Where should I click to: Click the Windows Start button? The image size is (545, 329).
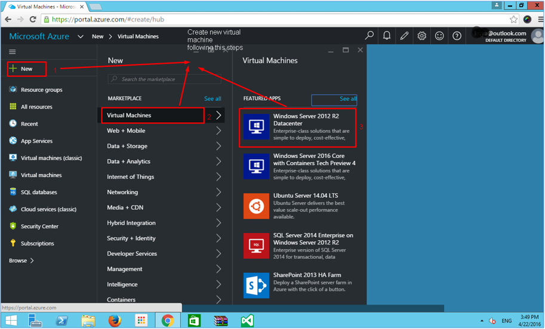click(x=11, y=320)
